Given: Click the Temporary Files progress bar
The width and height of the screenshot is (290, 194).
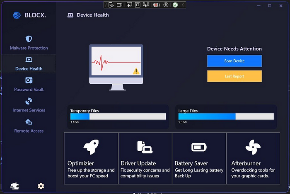Looking at the screenshot, I should coord(118,116).
